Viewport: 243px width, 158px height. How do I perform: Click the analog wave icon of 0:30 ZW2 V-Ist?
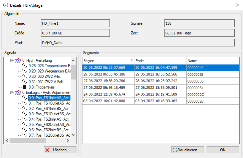pyautogui.click(x=24, y=76)
